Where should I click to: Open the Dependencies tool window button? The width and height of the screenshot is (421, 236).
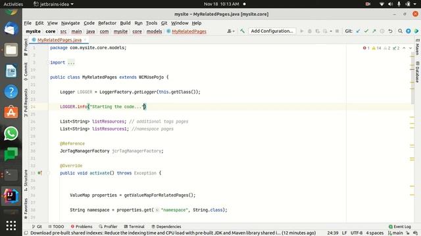pos(166,227)
